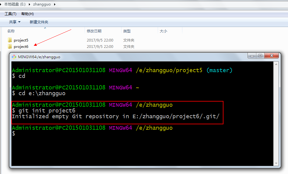The width and height of the screenshot is (288, 174).
Task: Click the project6 folder icon
Action: point(10,46)
